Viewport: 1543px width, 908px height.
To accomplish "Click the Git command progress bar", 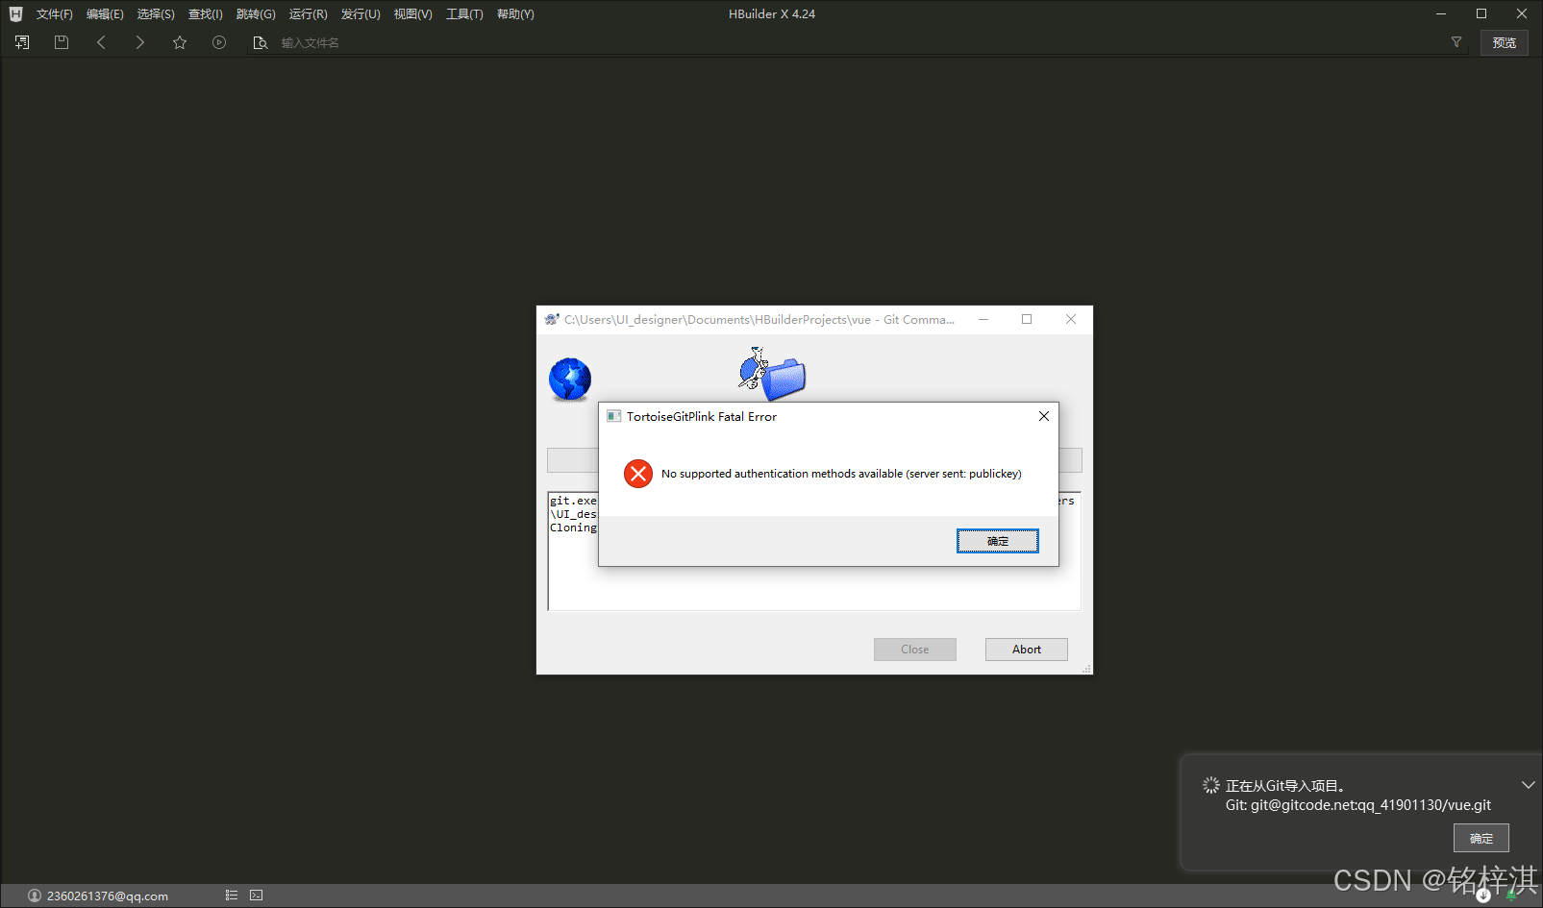I will coord(814,460).
